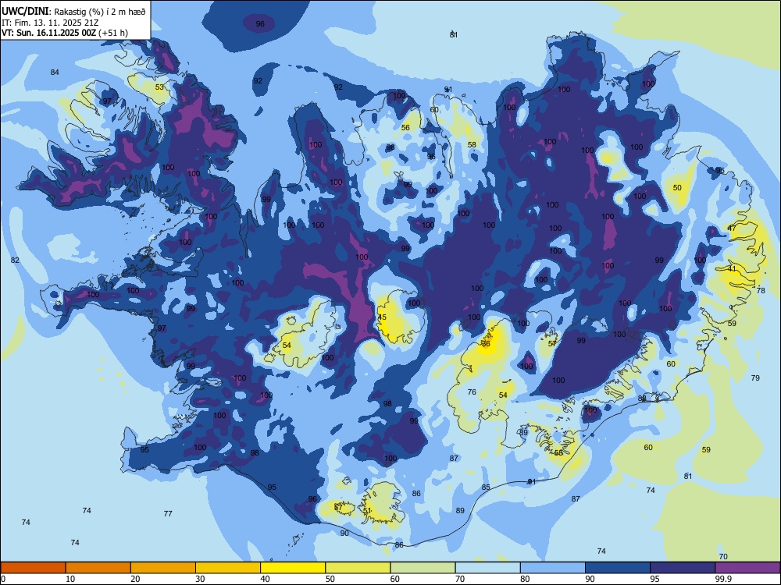The width and height of the screenshot is (781, 585).
Task: Click the legend tick label '99.9'
Action: click(722, 579)
